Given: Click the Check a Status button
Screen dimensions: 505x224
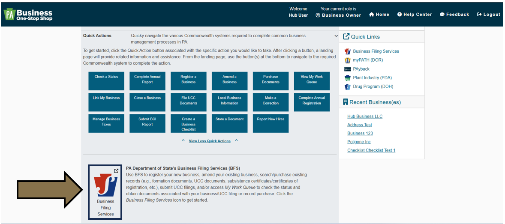Looking at the screenshot, I should (x=106, y=81).
